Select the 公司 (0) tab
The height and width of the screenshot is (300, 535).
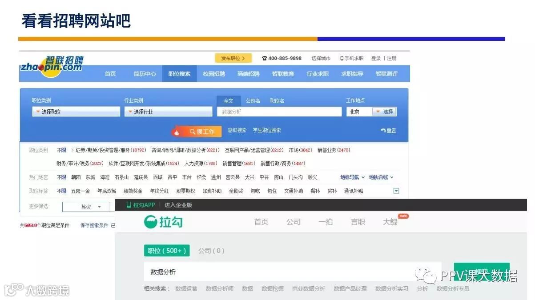[x=211, y=251]
